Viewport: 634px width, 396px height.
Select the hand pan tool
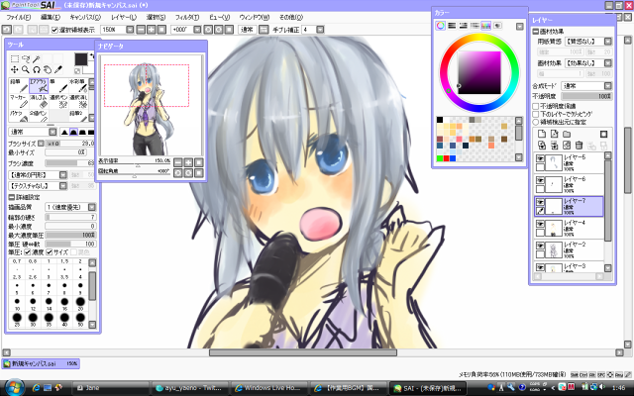coord(48,69)
